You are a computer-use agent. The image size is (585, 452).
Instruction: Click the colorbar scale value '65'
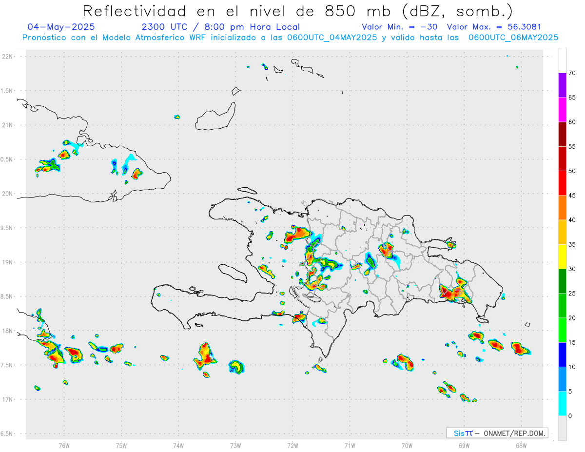(x=572, y=98)
